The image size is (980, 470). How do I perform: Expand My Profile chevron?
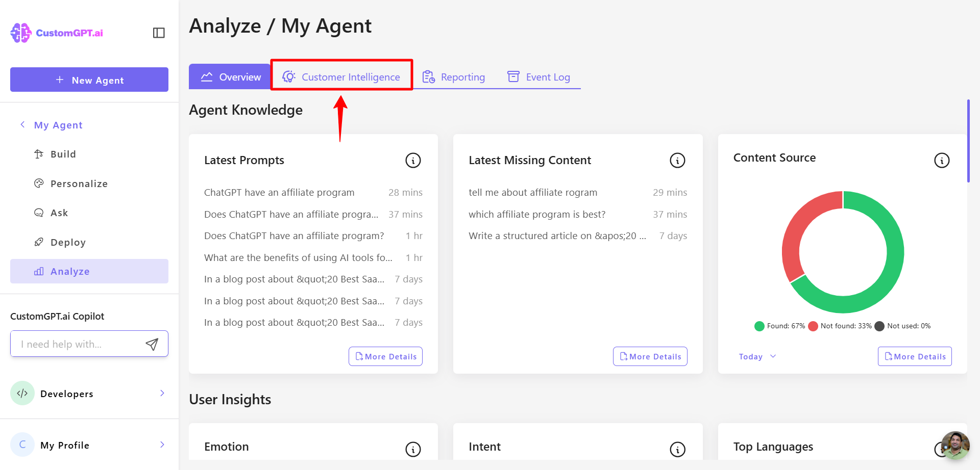coord(162,445)
